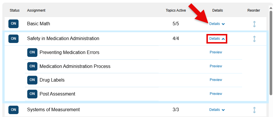This screenshot has width=276, height=117.
Task: Expand Details for Basic Math
Action: (x=217, y=24)
